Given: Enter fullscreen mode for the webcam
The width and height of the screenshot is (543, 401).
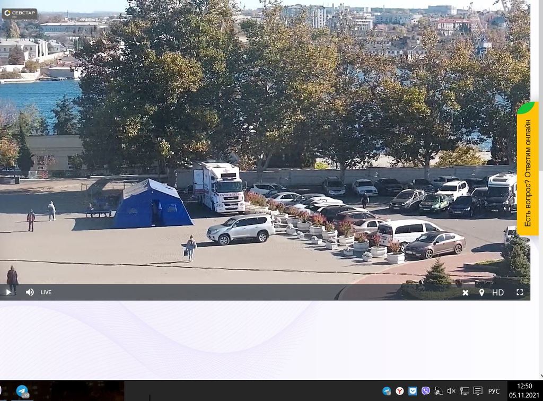Looking at the screenshot, I should [x=520, y=292].
